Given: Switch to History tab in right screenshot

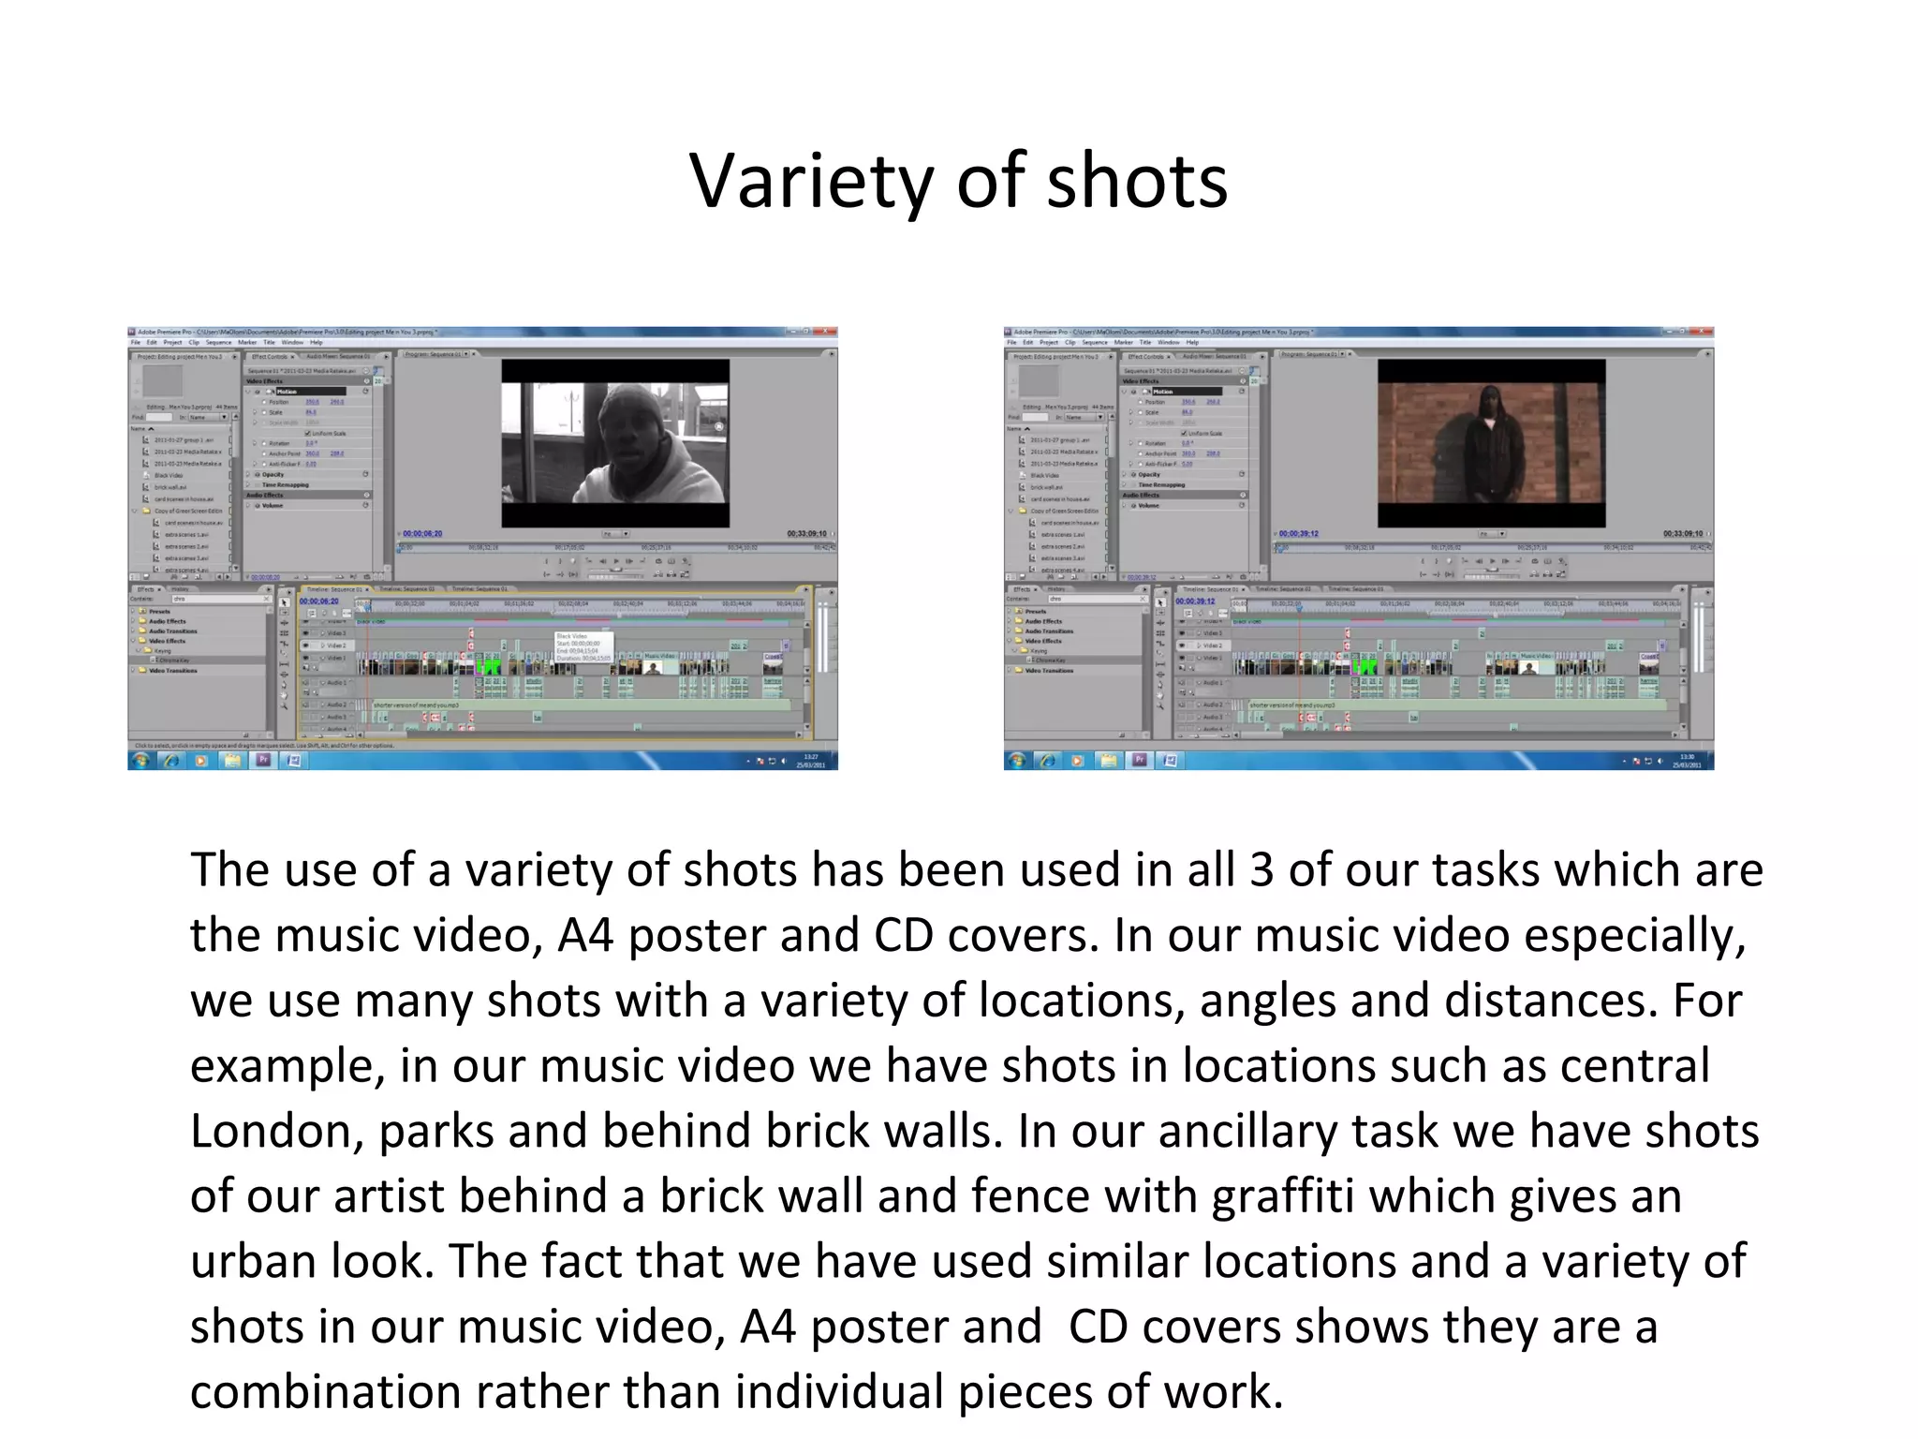Looking at the screenshot, I should pos(1056,589).
